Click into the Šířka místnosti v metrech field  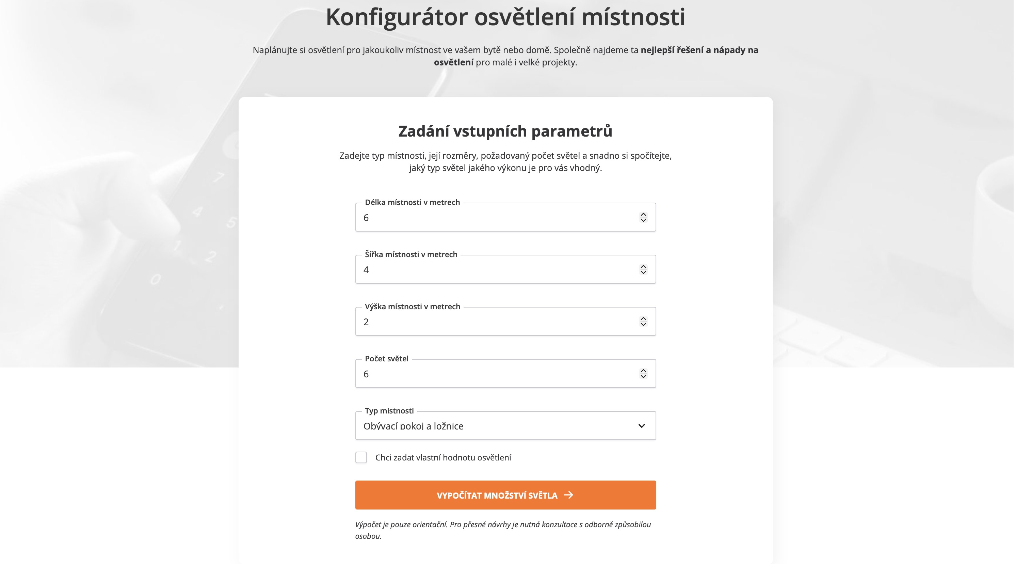[x=497, y=270]
